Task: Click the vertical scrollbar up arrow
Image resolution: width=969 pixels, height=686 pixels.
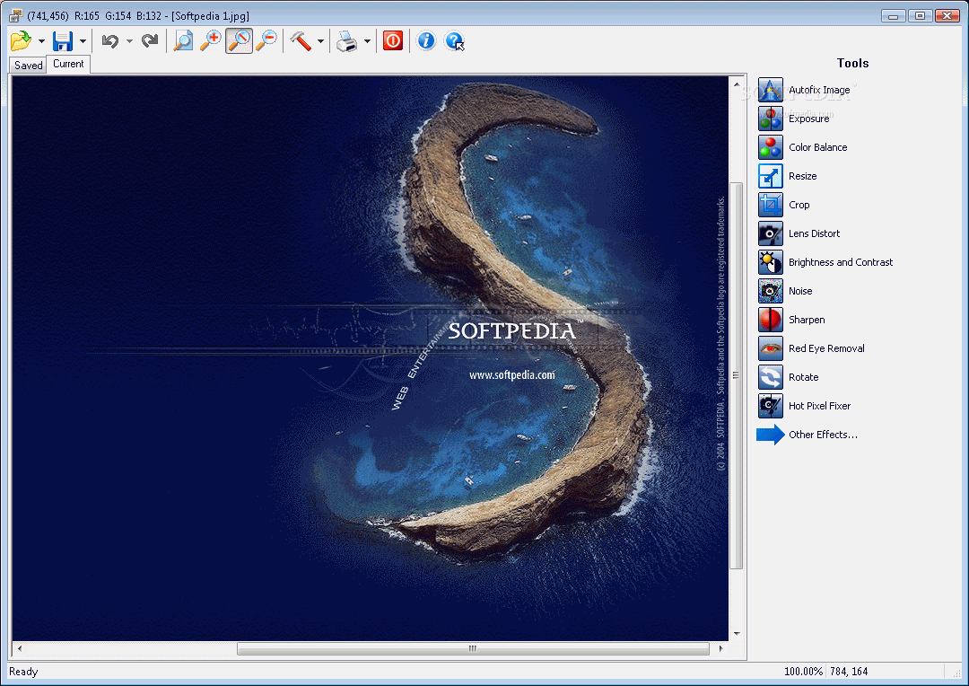Action: pyautogui.click(x=737, y=83)
